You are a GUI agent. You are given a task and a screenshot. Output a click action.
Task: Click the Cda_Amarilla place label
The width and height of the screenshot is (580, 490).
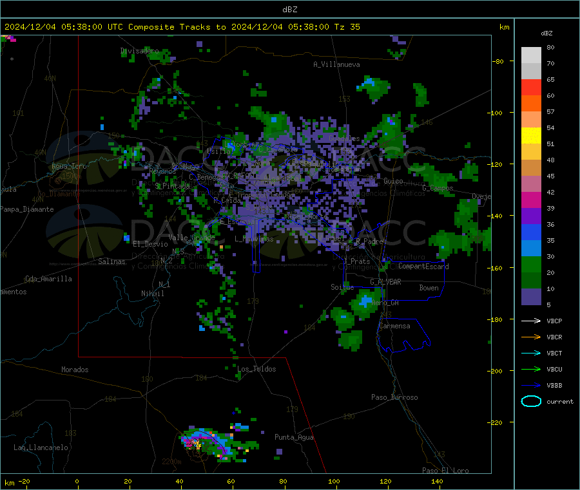point(48,279)
